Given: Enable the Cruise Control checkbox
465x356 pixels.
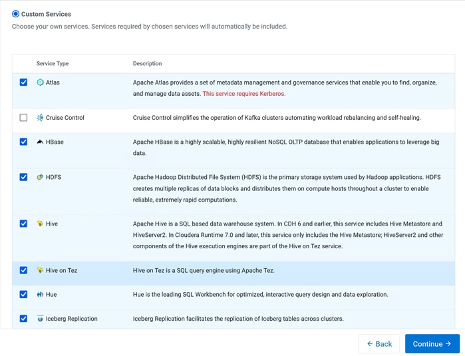Looking at the screenshot, I should (x=23, y=118).
